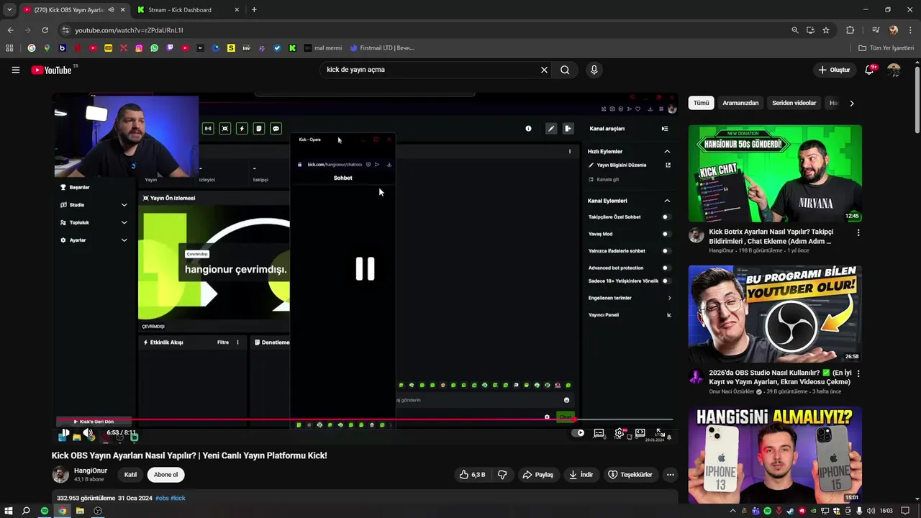
Task: Share the video via Paylaş
Action: coord(538,475)
